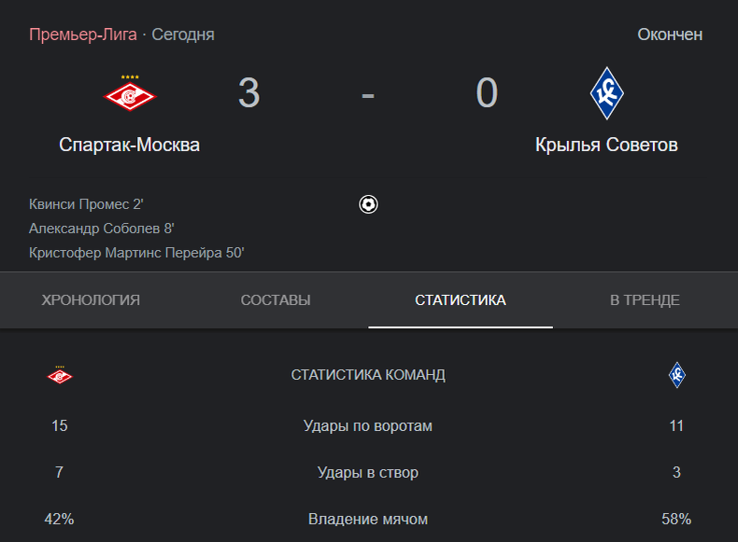Click the soccer ball goals icon
This screenshot has width=738, height=542.
[368, 204]
